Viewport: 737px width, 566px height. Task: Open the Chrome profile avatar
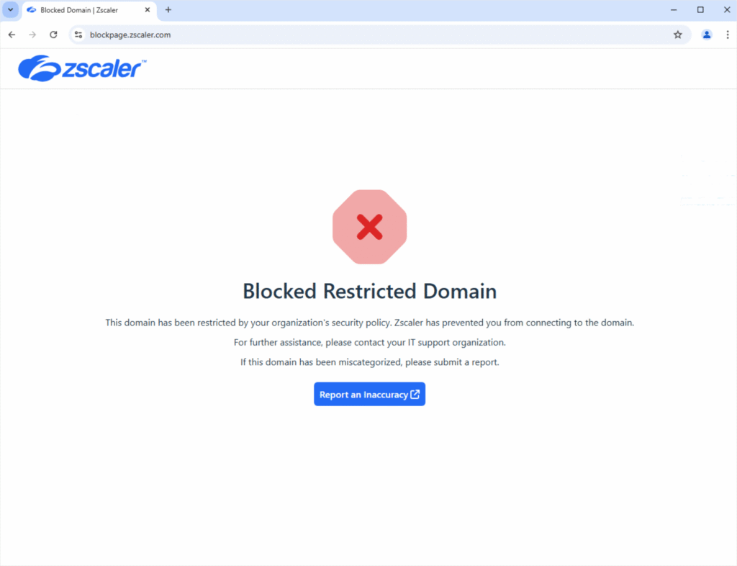click(706, 34)
